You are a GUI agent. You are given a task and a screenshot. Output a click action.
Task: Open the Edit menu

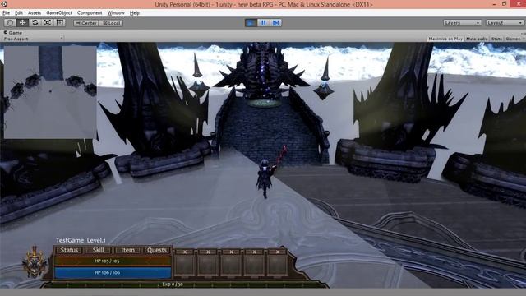(19, 13)
